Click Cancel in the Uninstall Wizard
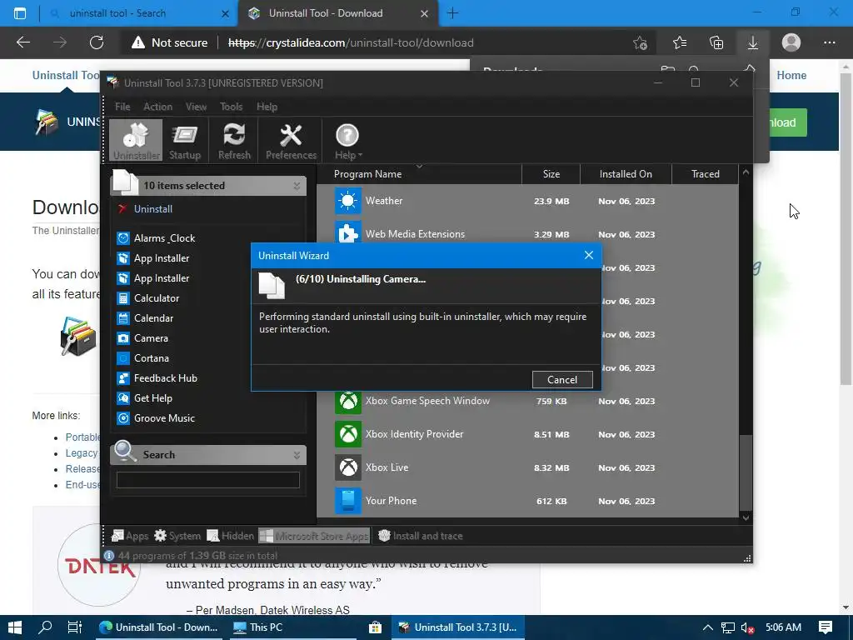 (x=562, y=380)
